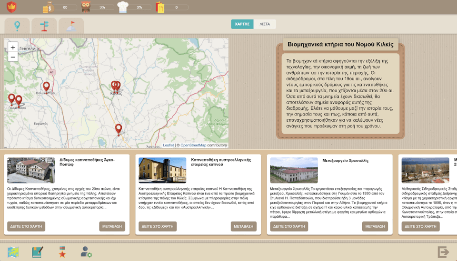Viewport: 457px width, 261px height.
Task: Open the star medal achievements icon
Action: pyautogui.click(x=62, y=251)
